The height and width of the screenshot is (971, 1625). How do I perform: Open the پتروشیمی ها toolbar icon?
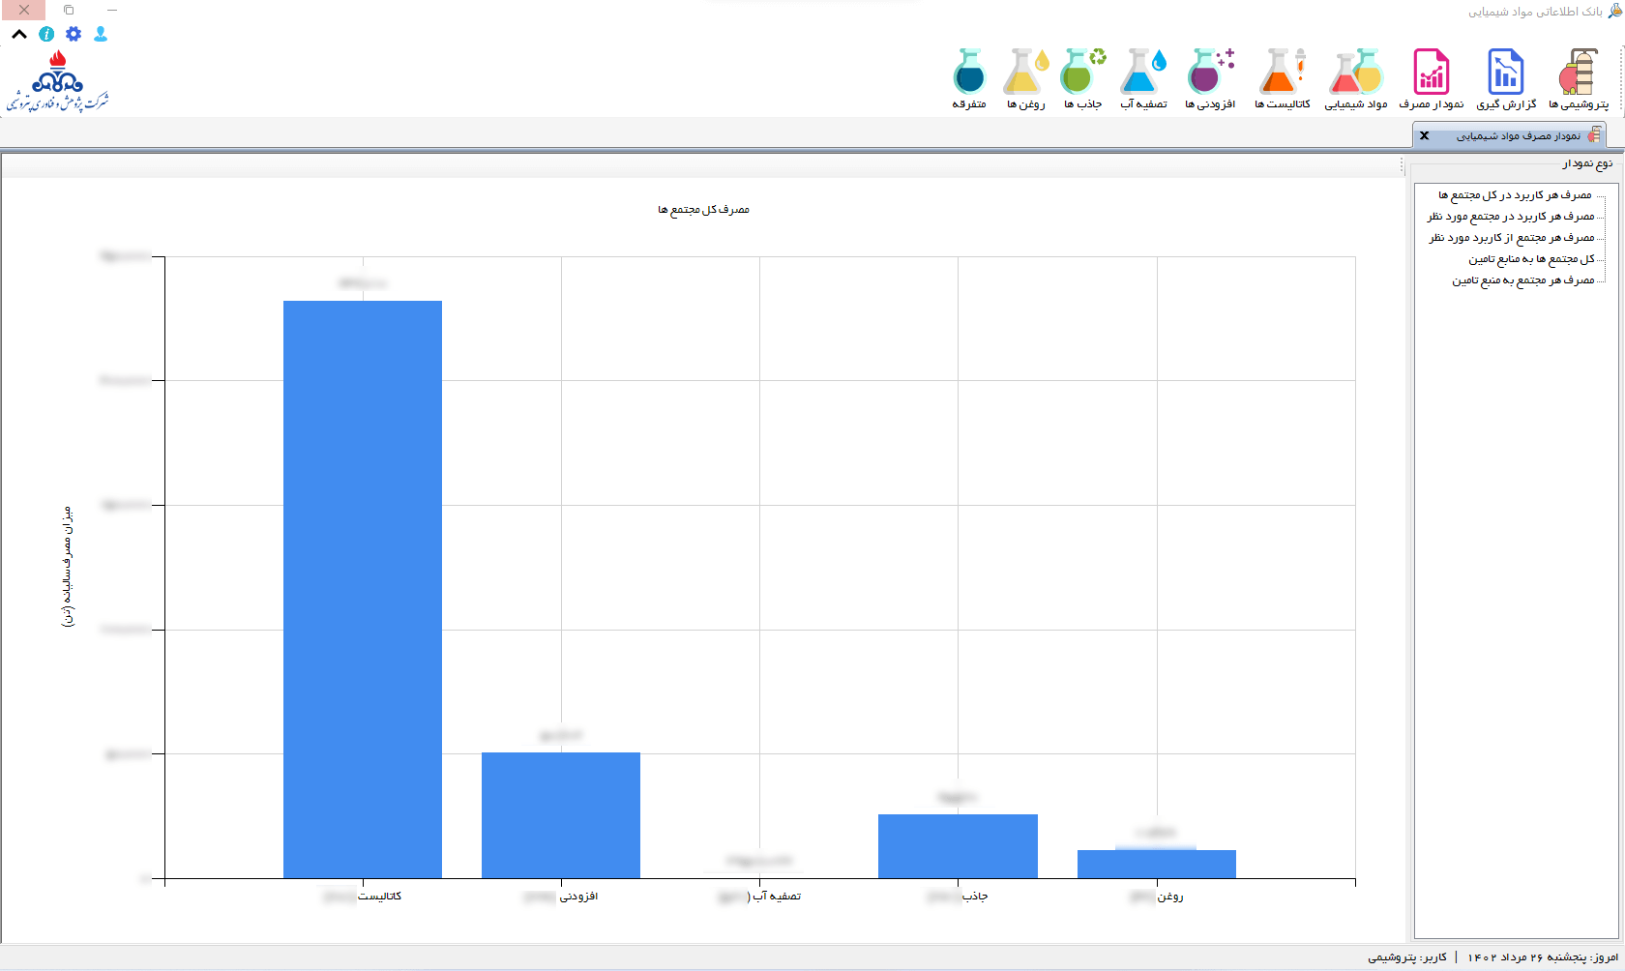pos(1579,79)
